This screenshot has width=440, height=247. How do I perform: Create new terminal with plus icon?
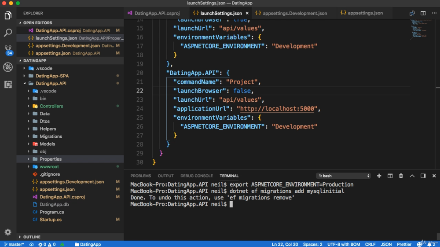click(x=379, y=176)
